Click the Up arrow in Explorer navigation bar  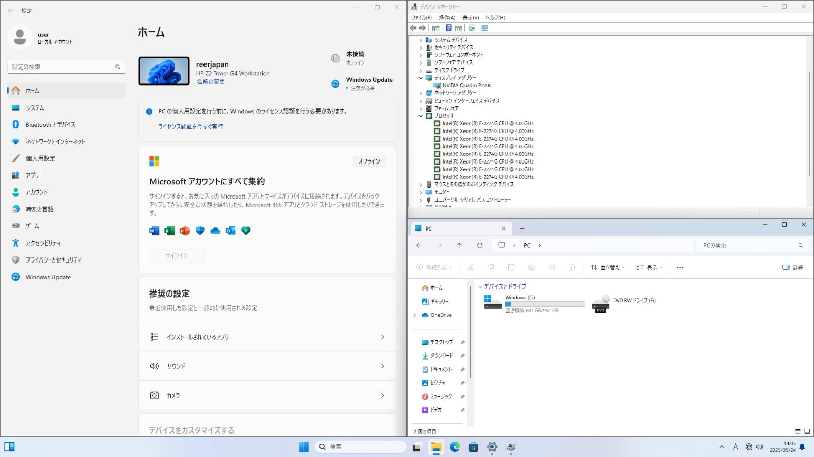459,245
